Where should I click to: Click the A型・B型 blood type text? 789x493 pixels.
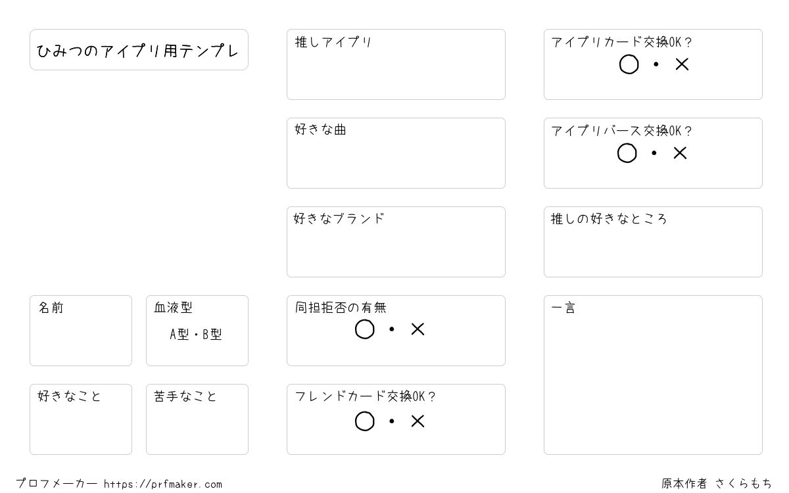[x=196, y=335]
